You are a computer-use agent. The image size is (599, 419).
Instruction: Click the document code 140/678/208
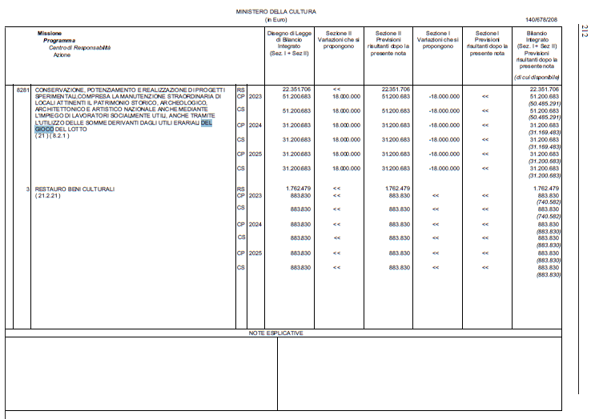[x=541, y=19]
